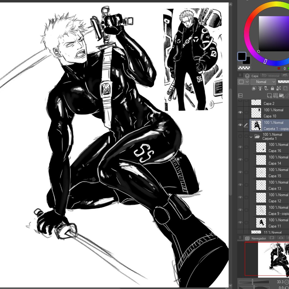Select the sub background color swatch
This screenshot has width=289, height=289.
click(x=248, y=61)
